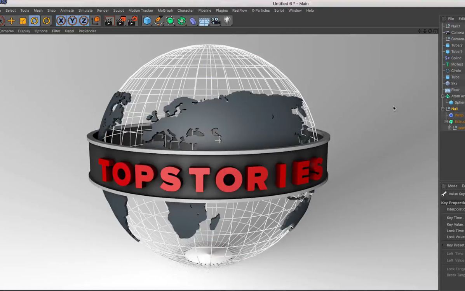Expand the Atom Array hierarchy
Viewport: 465px width, 291px height.
coord(443,96)
